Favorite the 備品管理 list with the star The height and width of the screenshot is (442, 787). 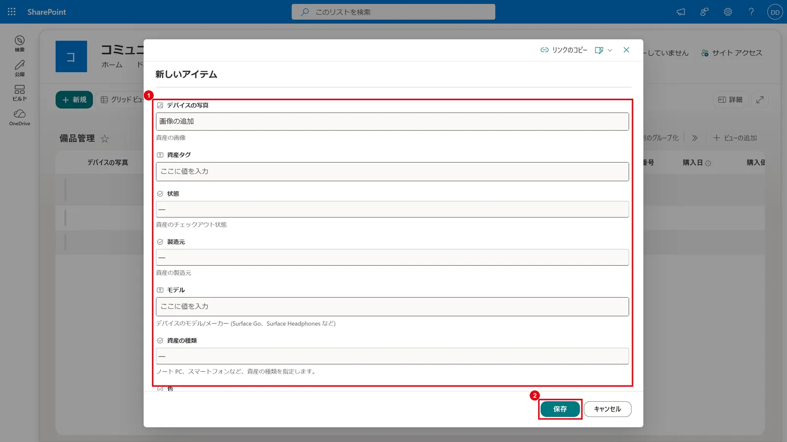tap(105, 138)
